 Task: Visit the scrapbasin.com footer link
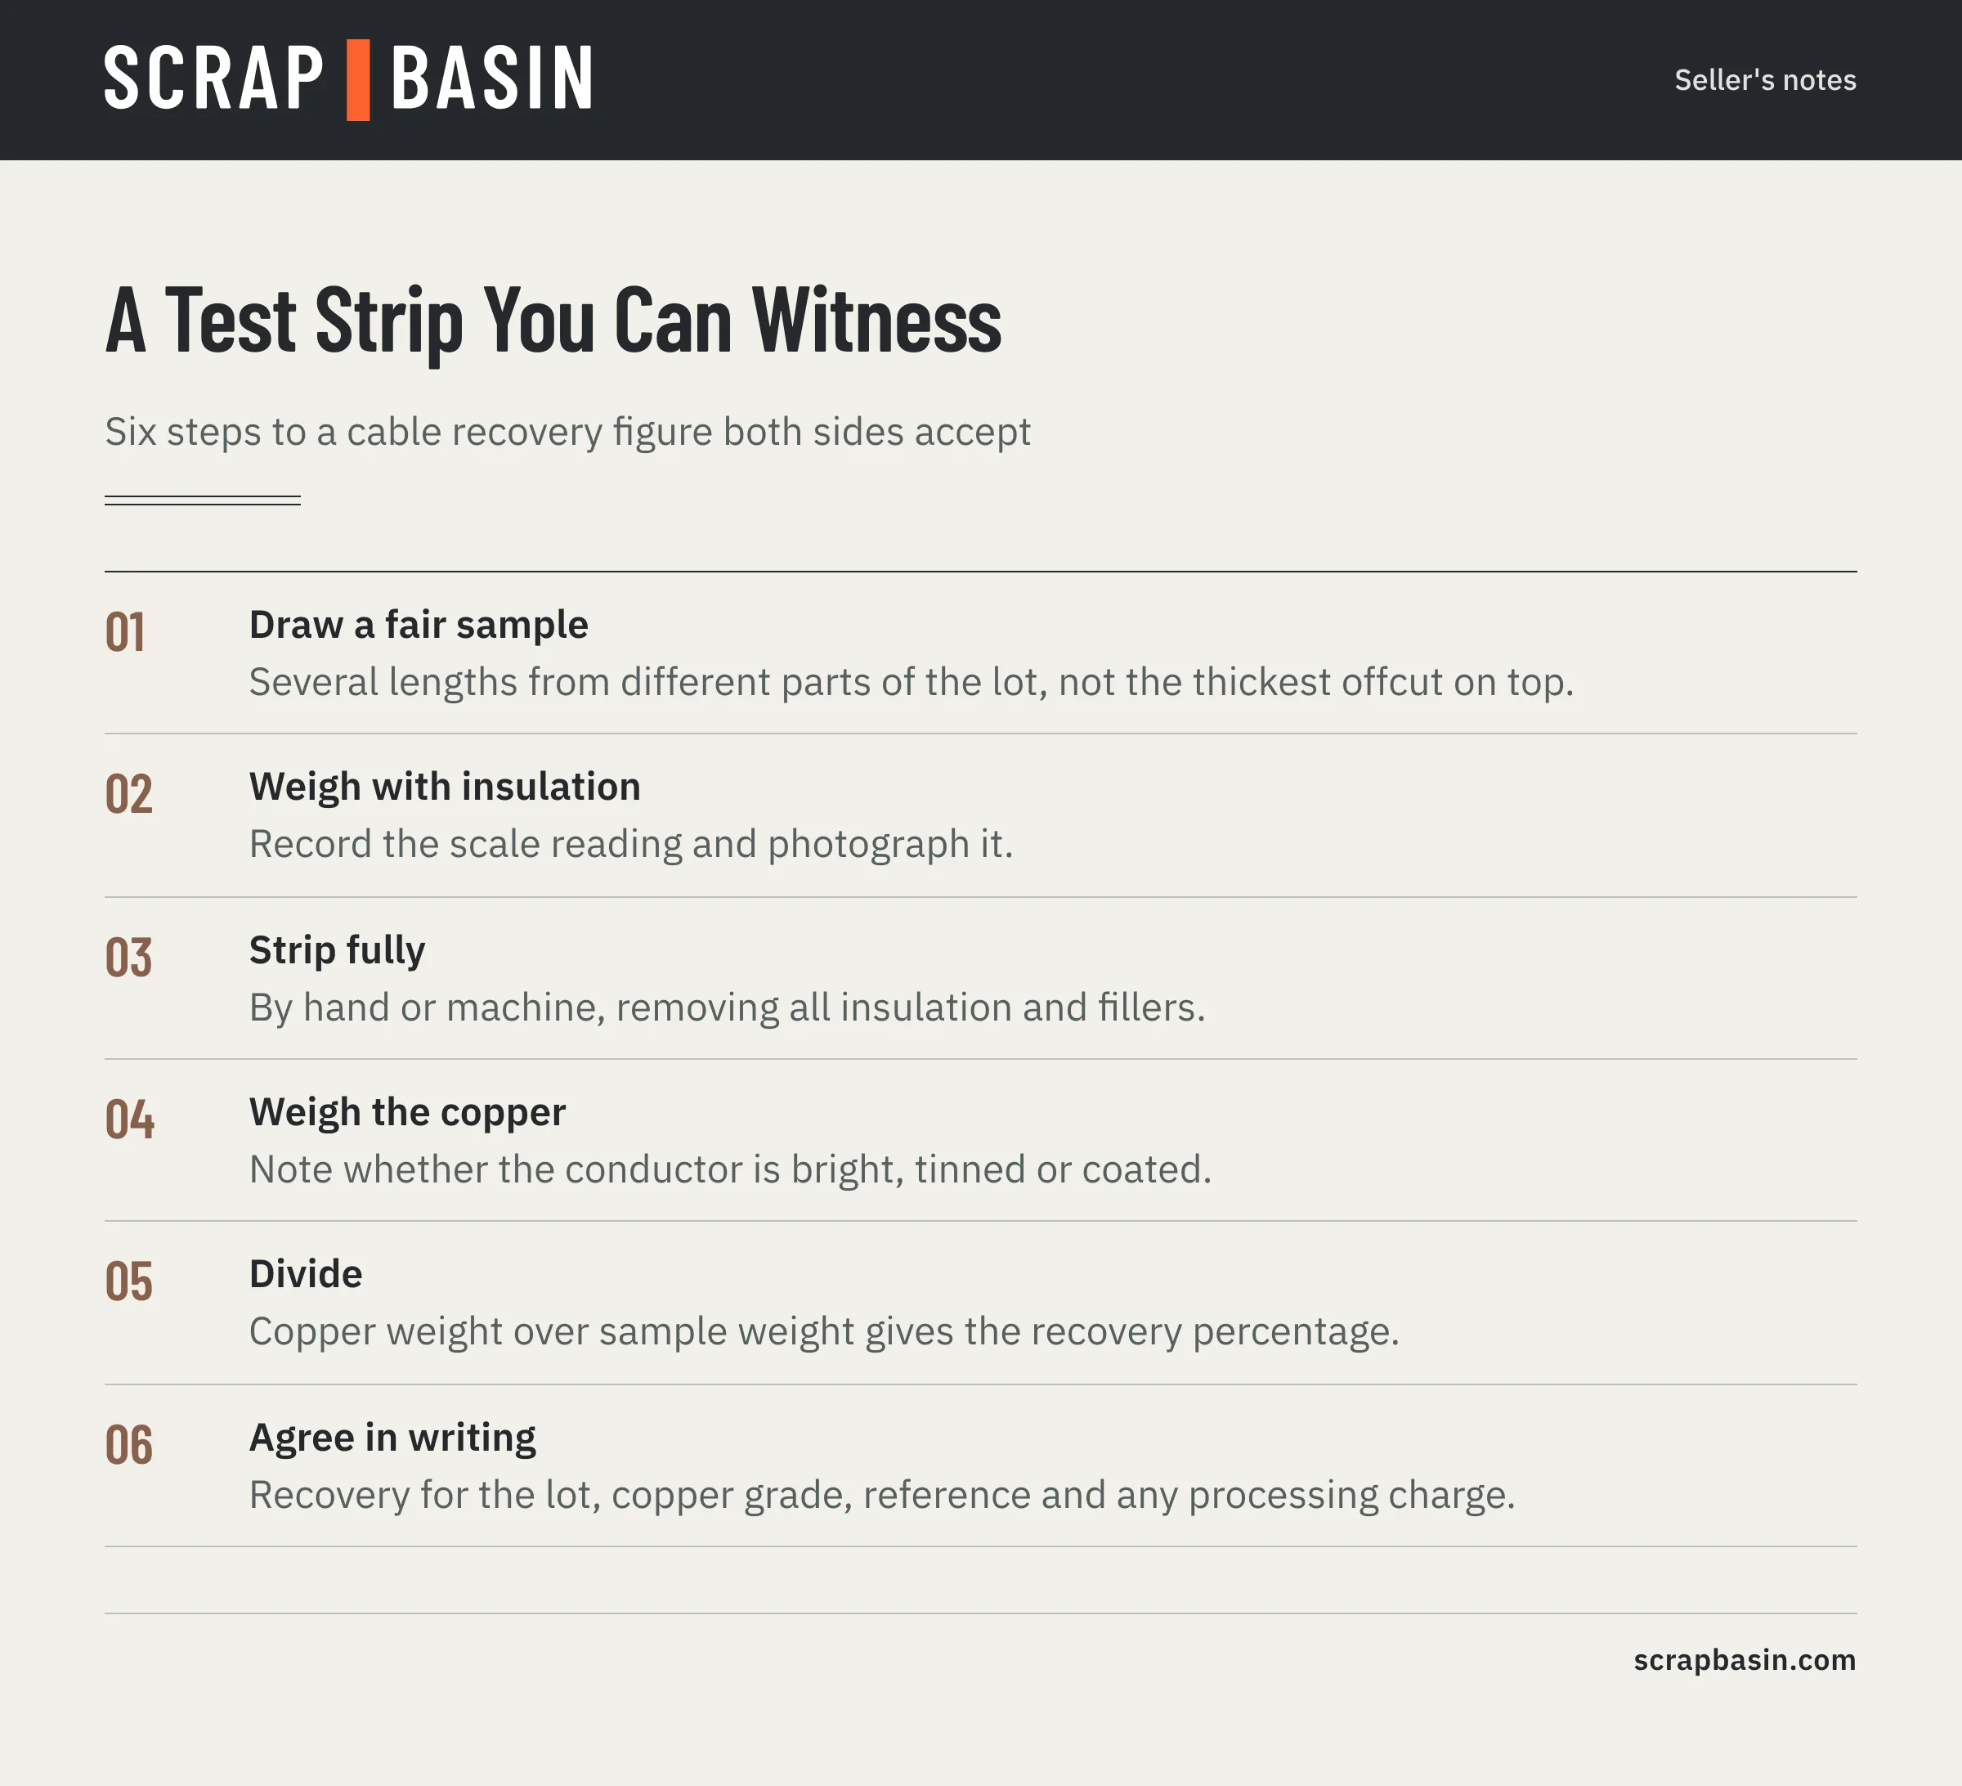1744,1659
